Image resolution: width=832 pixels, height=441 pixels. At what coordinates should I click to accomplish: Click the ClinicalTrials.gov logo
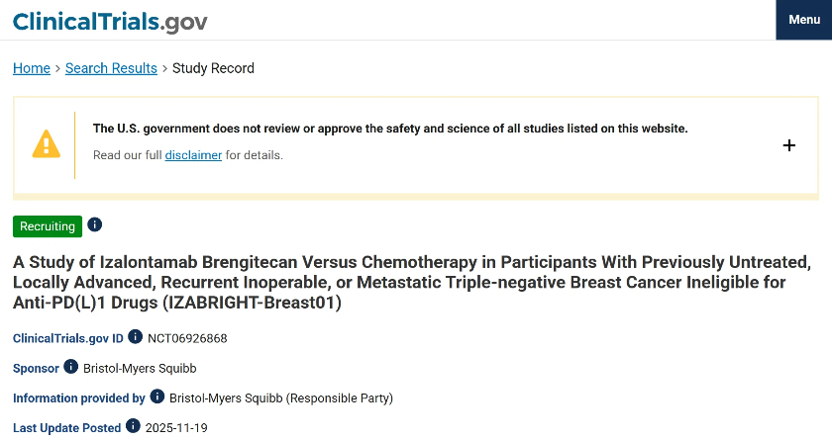point(110,21)
